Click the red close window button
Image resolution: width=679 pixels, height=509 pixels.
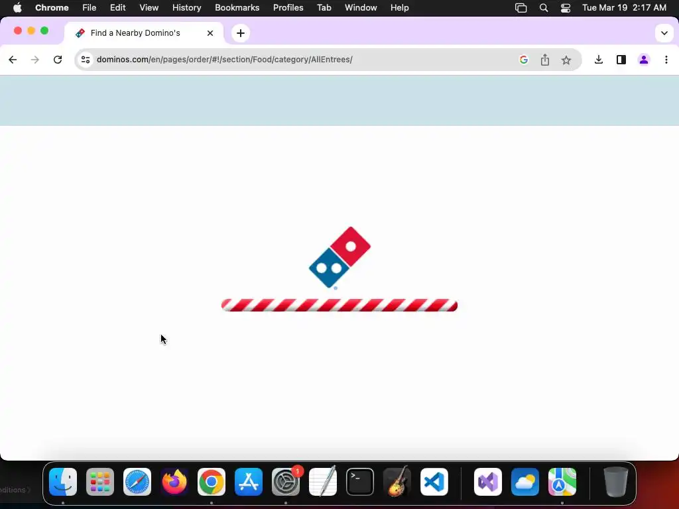click(x=18, y=30)
